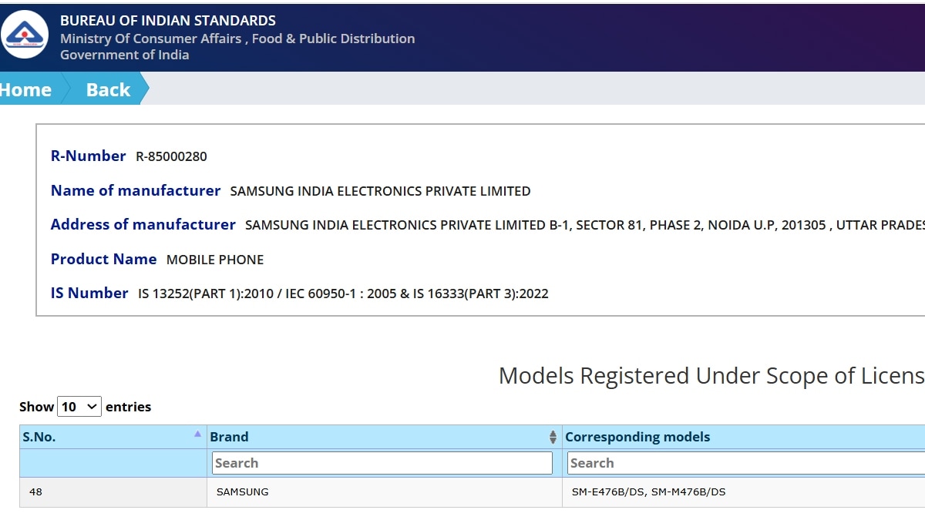Click Ministry Of Consumer Affairs header text
Screen dimensions: 925x520
(237, 39)
